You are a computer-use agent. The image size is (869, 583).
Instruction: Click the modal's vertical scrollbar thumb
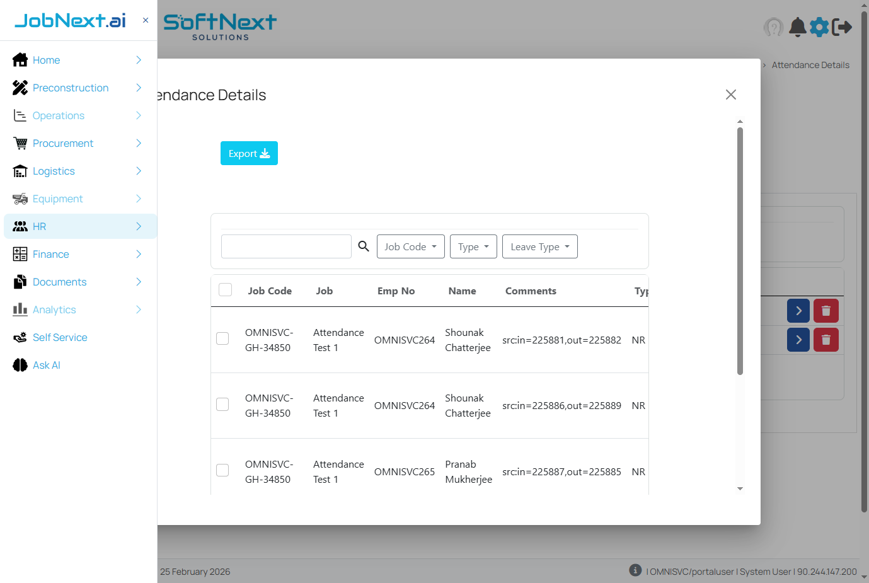(x=740, y=251)
